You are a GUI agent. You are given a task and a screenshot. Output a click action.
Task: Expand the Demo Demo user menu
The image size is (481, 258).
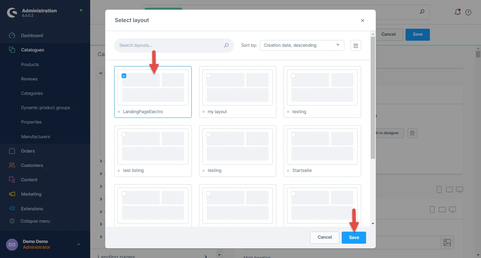pos(78,244)
